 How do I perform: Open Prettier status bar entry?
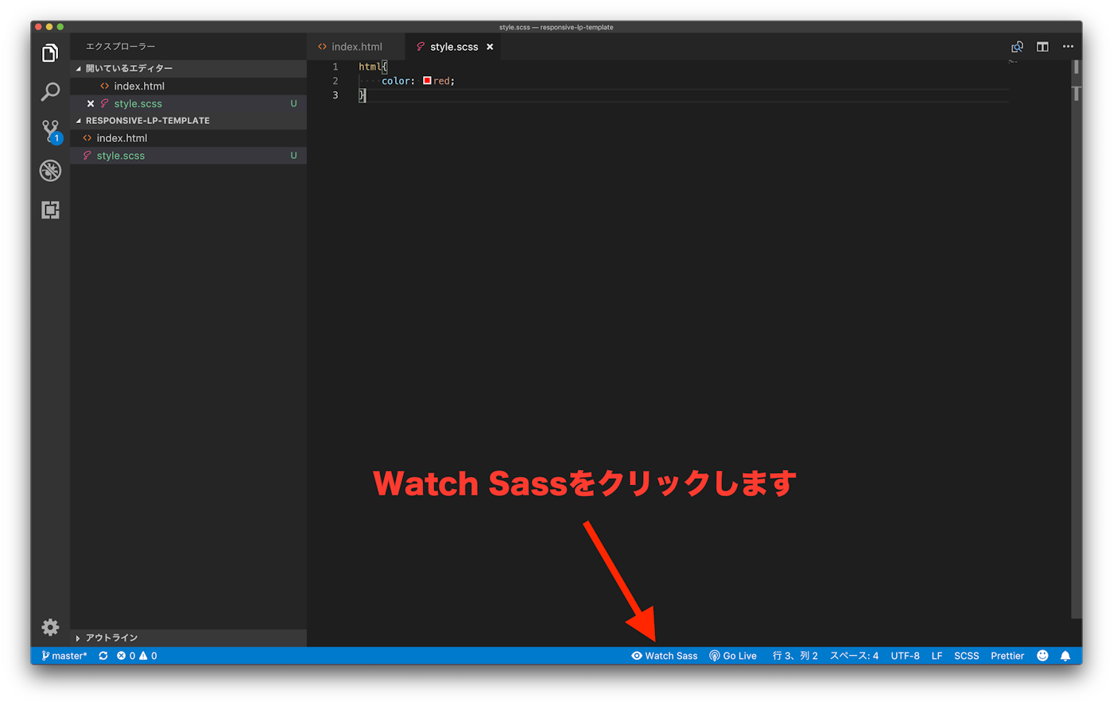point(1006,656)
